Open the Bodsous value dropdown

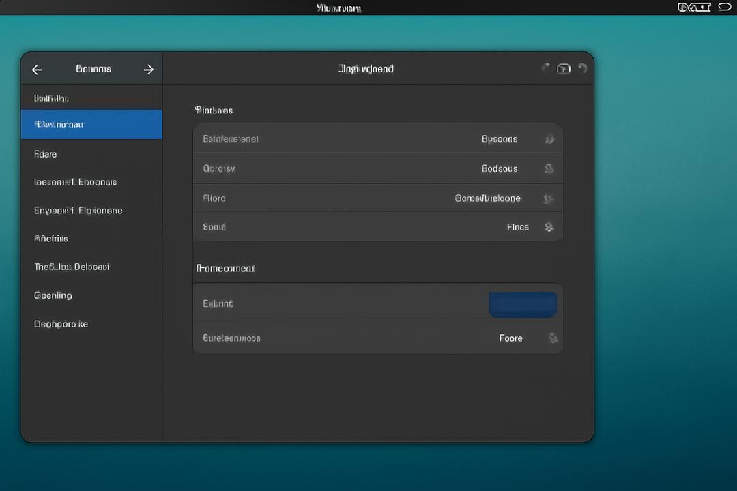(x=499, y=168)
